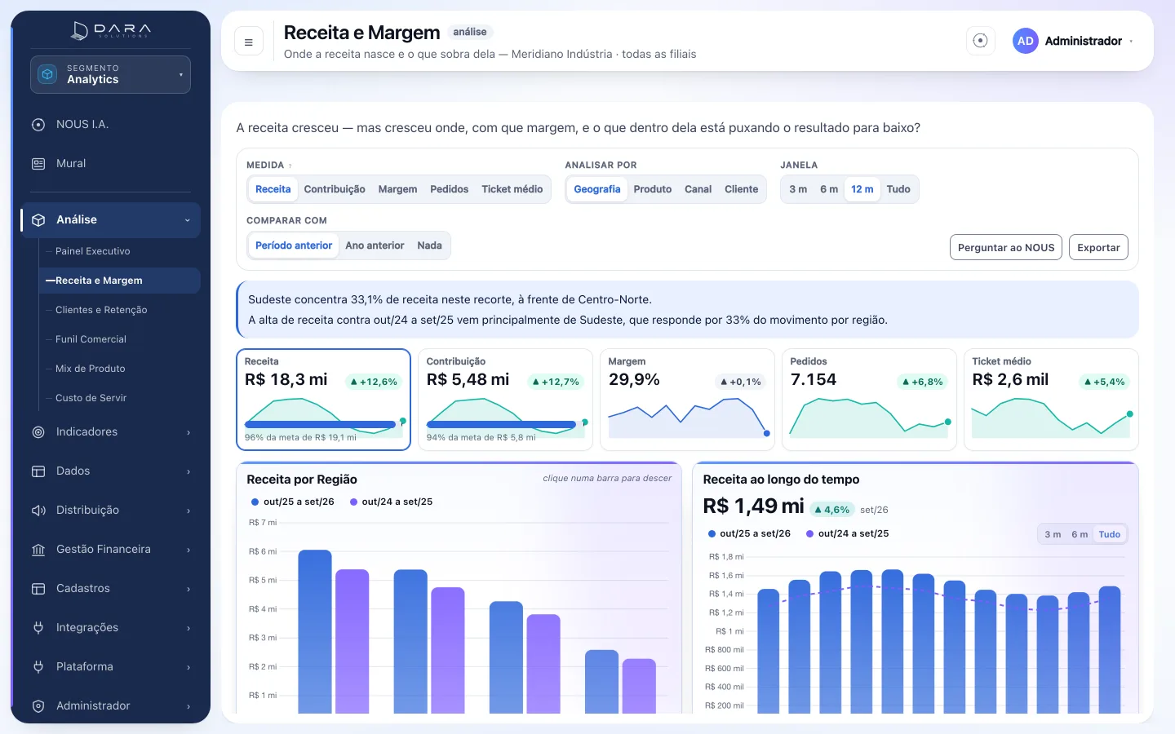The height and width of the screenshot is (734, 1175).
Task: Collapse the Análise section chevron
Action: (x=188, y=220)
